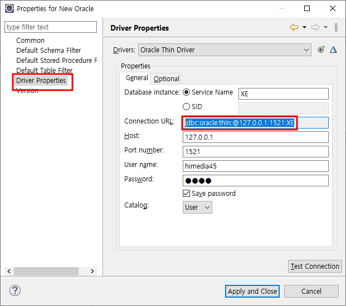Select Driver Properties in the tree

(x=41, y=81)
